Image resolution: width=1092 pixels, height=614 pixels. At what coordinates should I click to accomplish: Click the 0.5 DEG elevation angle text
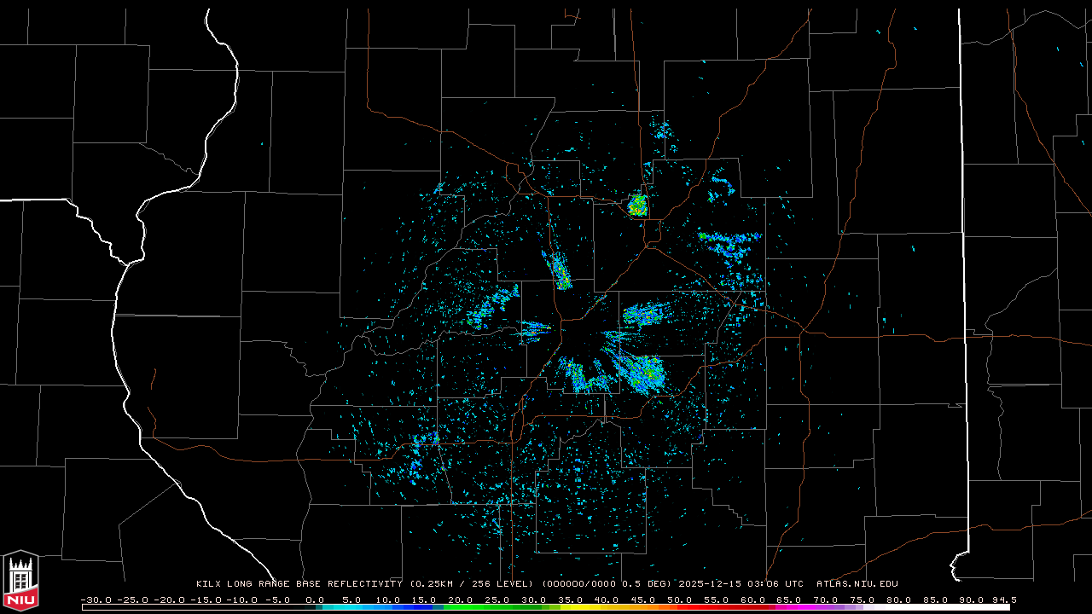tap(649, 584)
